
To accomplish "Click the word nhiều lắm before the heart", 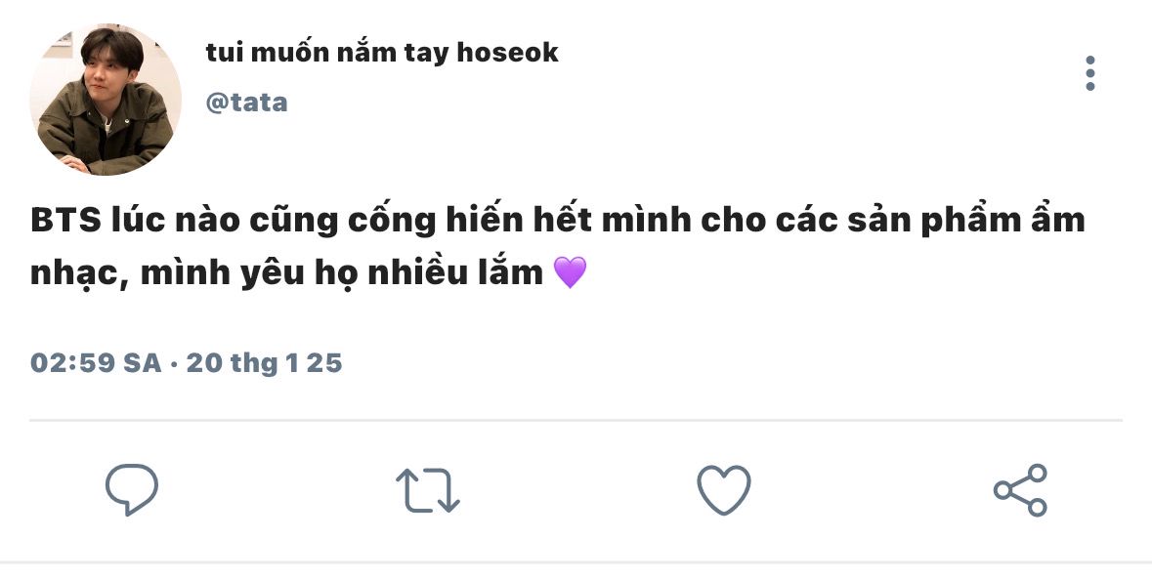I will (454, 273).
